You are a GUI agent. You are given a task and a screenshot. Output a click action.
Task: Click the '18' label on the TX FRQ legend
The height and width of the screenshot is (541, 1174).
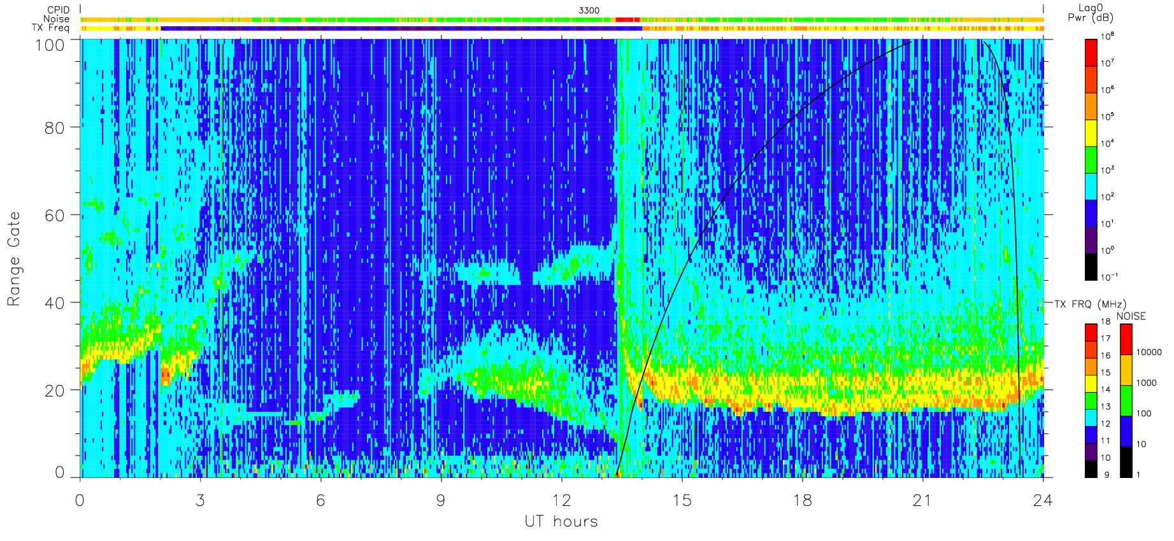point(1105,322)
